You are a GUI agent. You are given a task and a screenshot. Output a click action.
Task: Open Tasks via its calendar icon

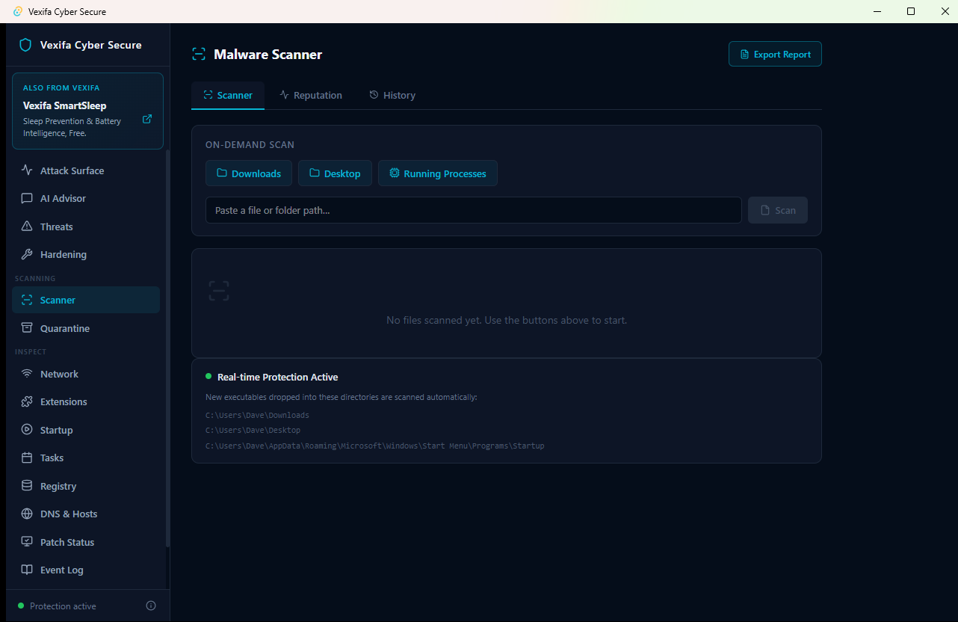point(27,458)
